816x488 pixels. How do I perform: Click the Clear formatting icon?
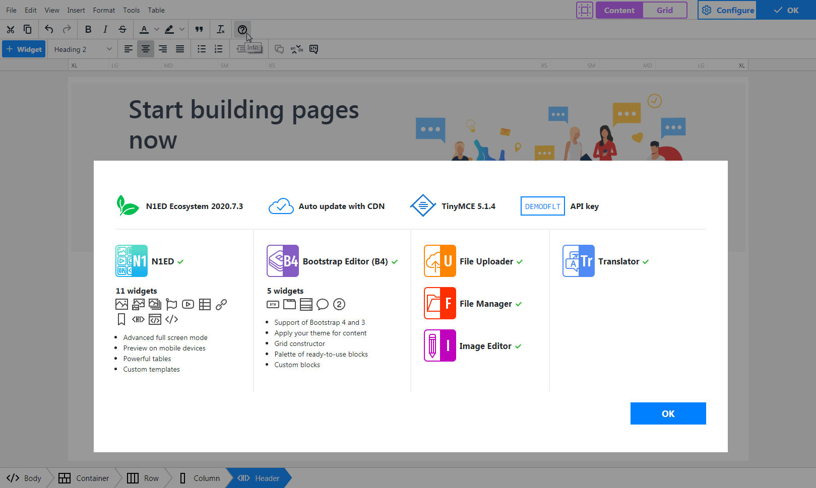(221, 29)
